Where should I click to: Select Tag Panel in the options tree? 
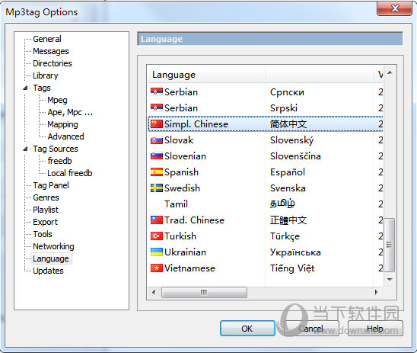coord(51,185)
